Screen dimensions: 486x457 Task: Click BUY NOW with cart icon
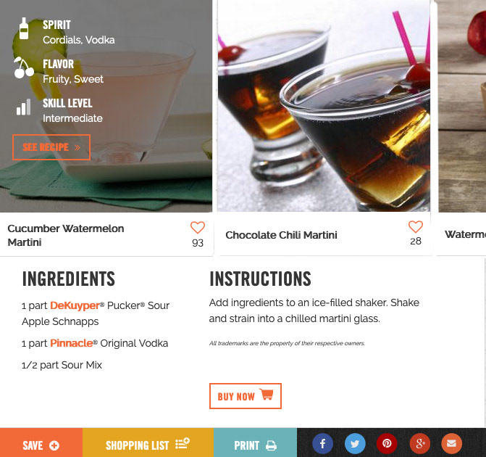(245, 396)
